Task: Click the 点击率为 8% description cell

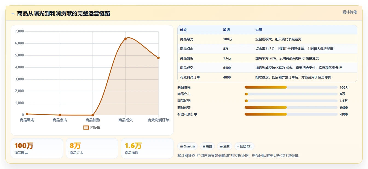Action: 294,49
